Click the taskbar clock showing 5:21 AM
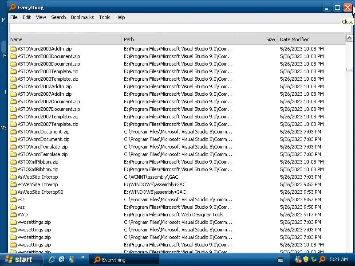Image resolution: width=355 pixels, height=266 pixels. tap(339, 259)
